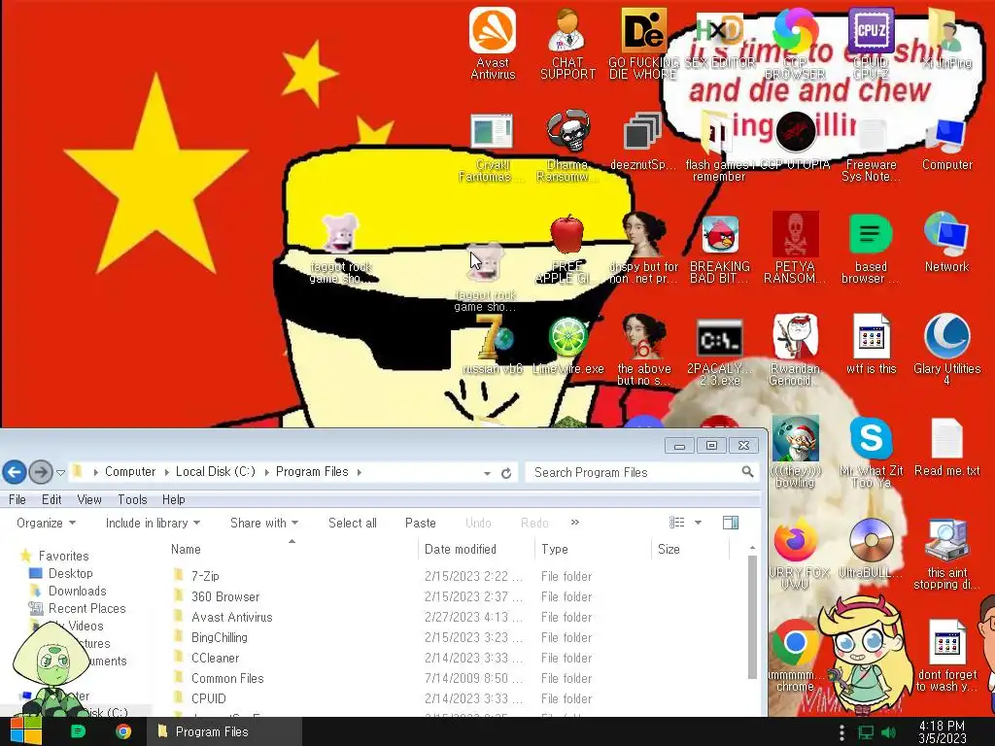Open Chrome from the taskbar
The image size is (995, 746).
click(123, 731)
